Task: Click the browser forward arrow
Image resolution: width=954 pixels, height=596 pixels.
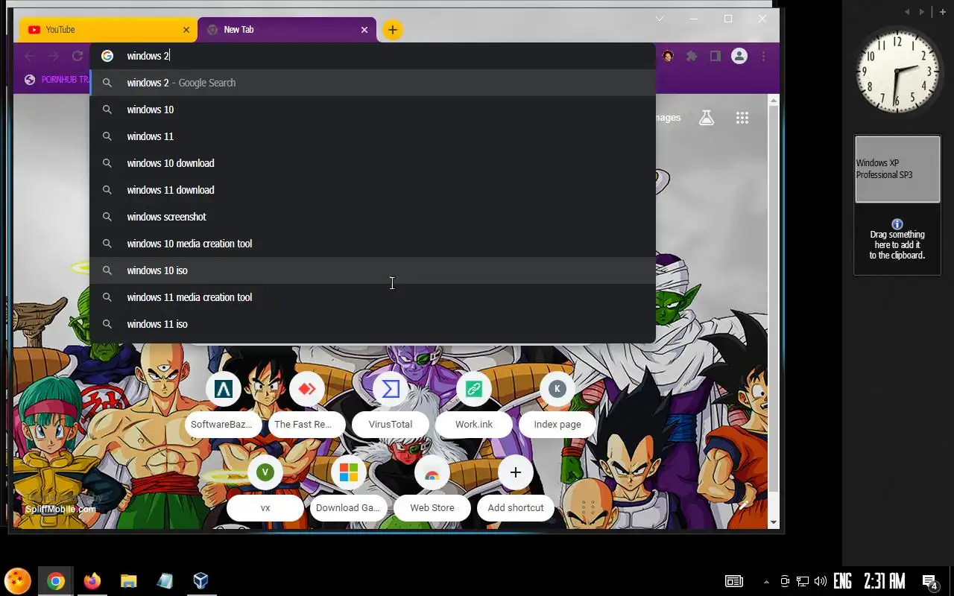Action: [x=54, y=56]
